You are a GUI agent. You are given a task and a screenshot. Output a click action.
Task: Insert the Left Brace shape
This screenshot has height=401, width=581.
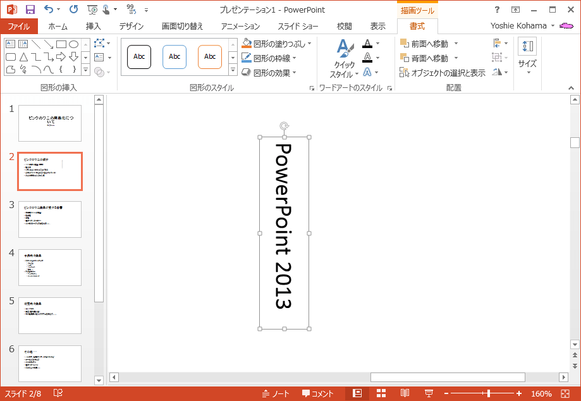[x=61, y=70]
